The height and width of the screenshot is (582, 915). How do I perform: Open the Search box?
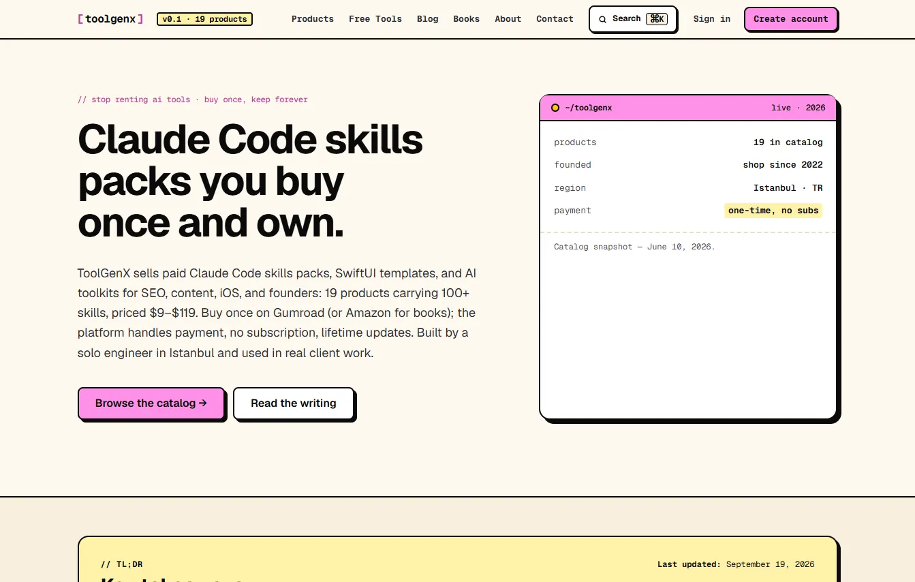point(633,19)
